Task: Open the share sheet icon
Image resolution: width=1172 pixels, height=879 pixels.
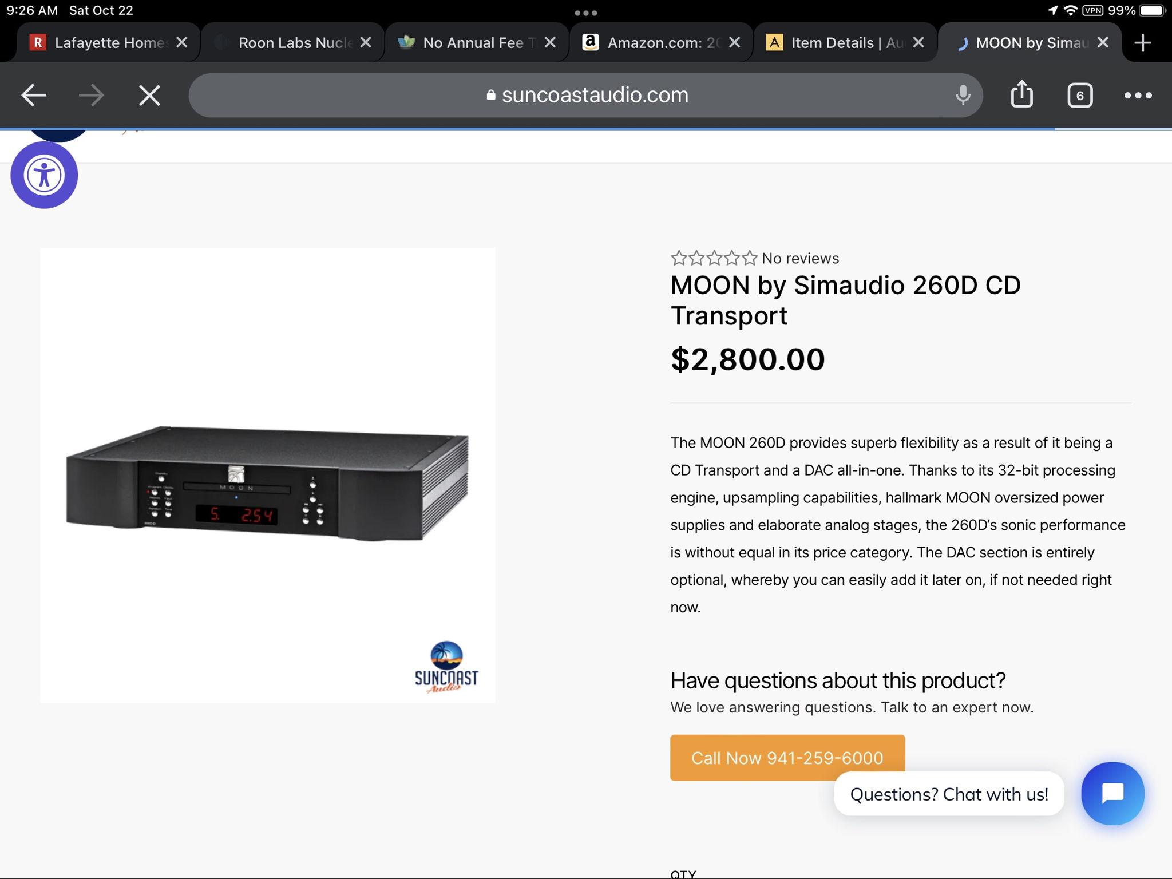Action: (1021, 95)
